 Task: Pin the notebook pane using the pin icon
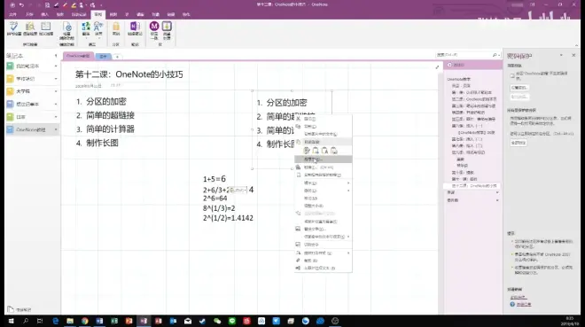(56, 56)
